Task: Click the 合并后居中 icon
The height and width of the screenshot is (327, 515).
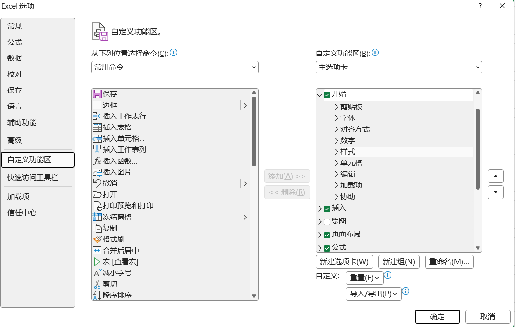Action: point(97,250)
